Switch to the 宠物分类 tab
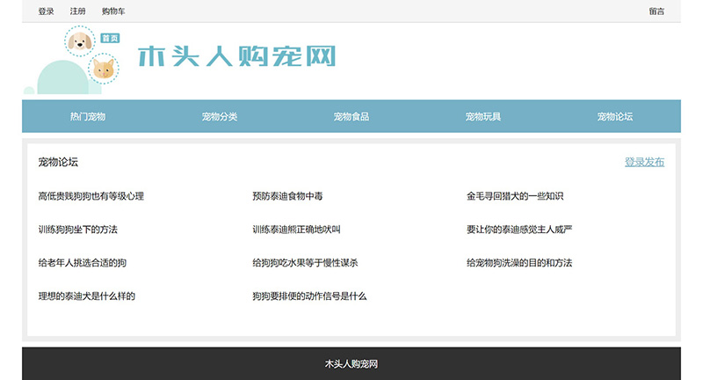Viewport: 703px width, 380px height. 220,116
